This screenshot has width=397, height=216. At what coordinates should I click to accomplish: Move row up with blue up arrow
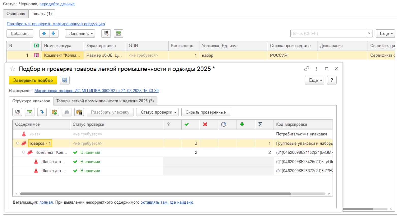click(x=44, y=33)
